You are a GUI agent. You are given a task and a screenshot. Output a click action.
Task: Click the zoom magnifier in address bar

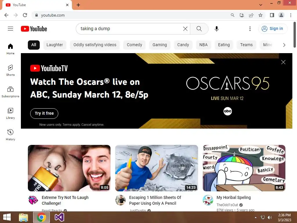point(232,15)
